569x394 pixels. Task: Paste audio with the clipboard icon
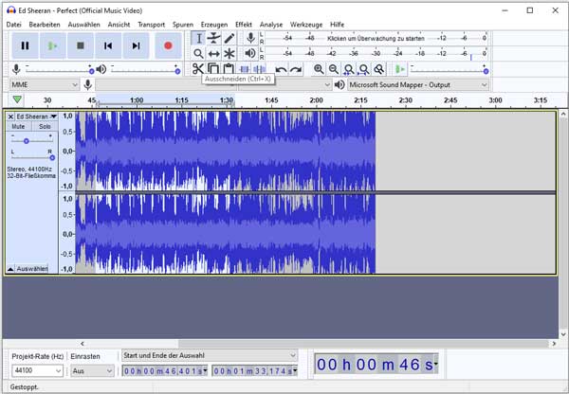click(x=229, y=68)
